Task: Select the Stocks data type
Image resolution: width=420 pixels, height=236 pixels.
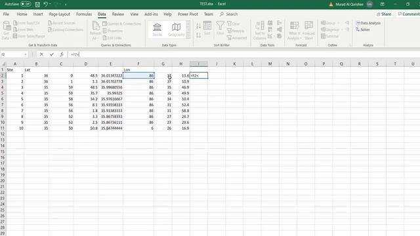Action: pos(157,29)
